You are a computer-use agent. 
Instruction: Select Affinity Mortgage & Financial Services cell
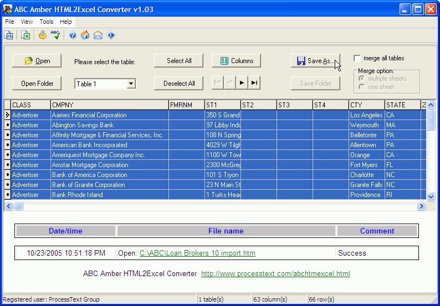110,135
